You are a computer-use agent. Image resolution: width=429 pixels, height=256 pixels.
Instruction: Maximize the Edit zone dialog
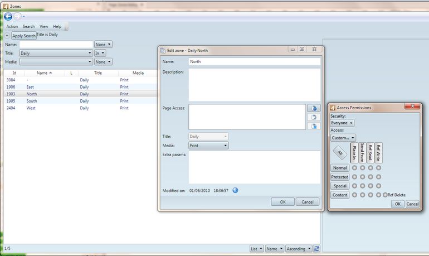tap(302, 49)
